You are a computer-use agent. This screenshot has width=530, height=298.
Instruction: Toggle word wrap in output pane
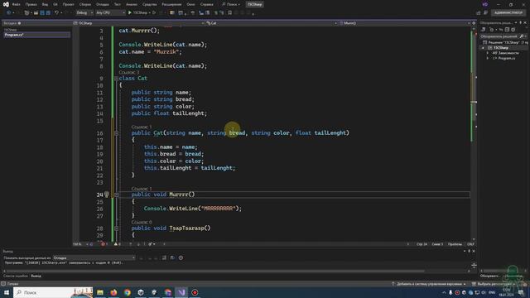point(172,257)
